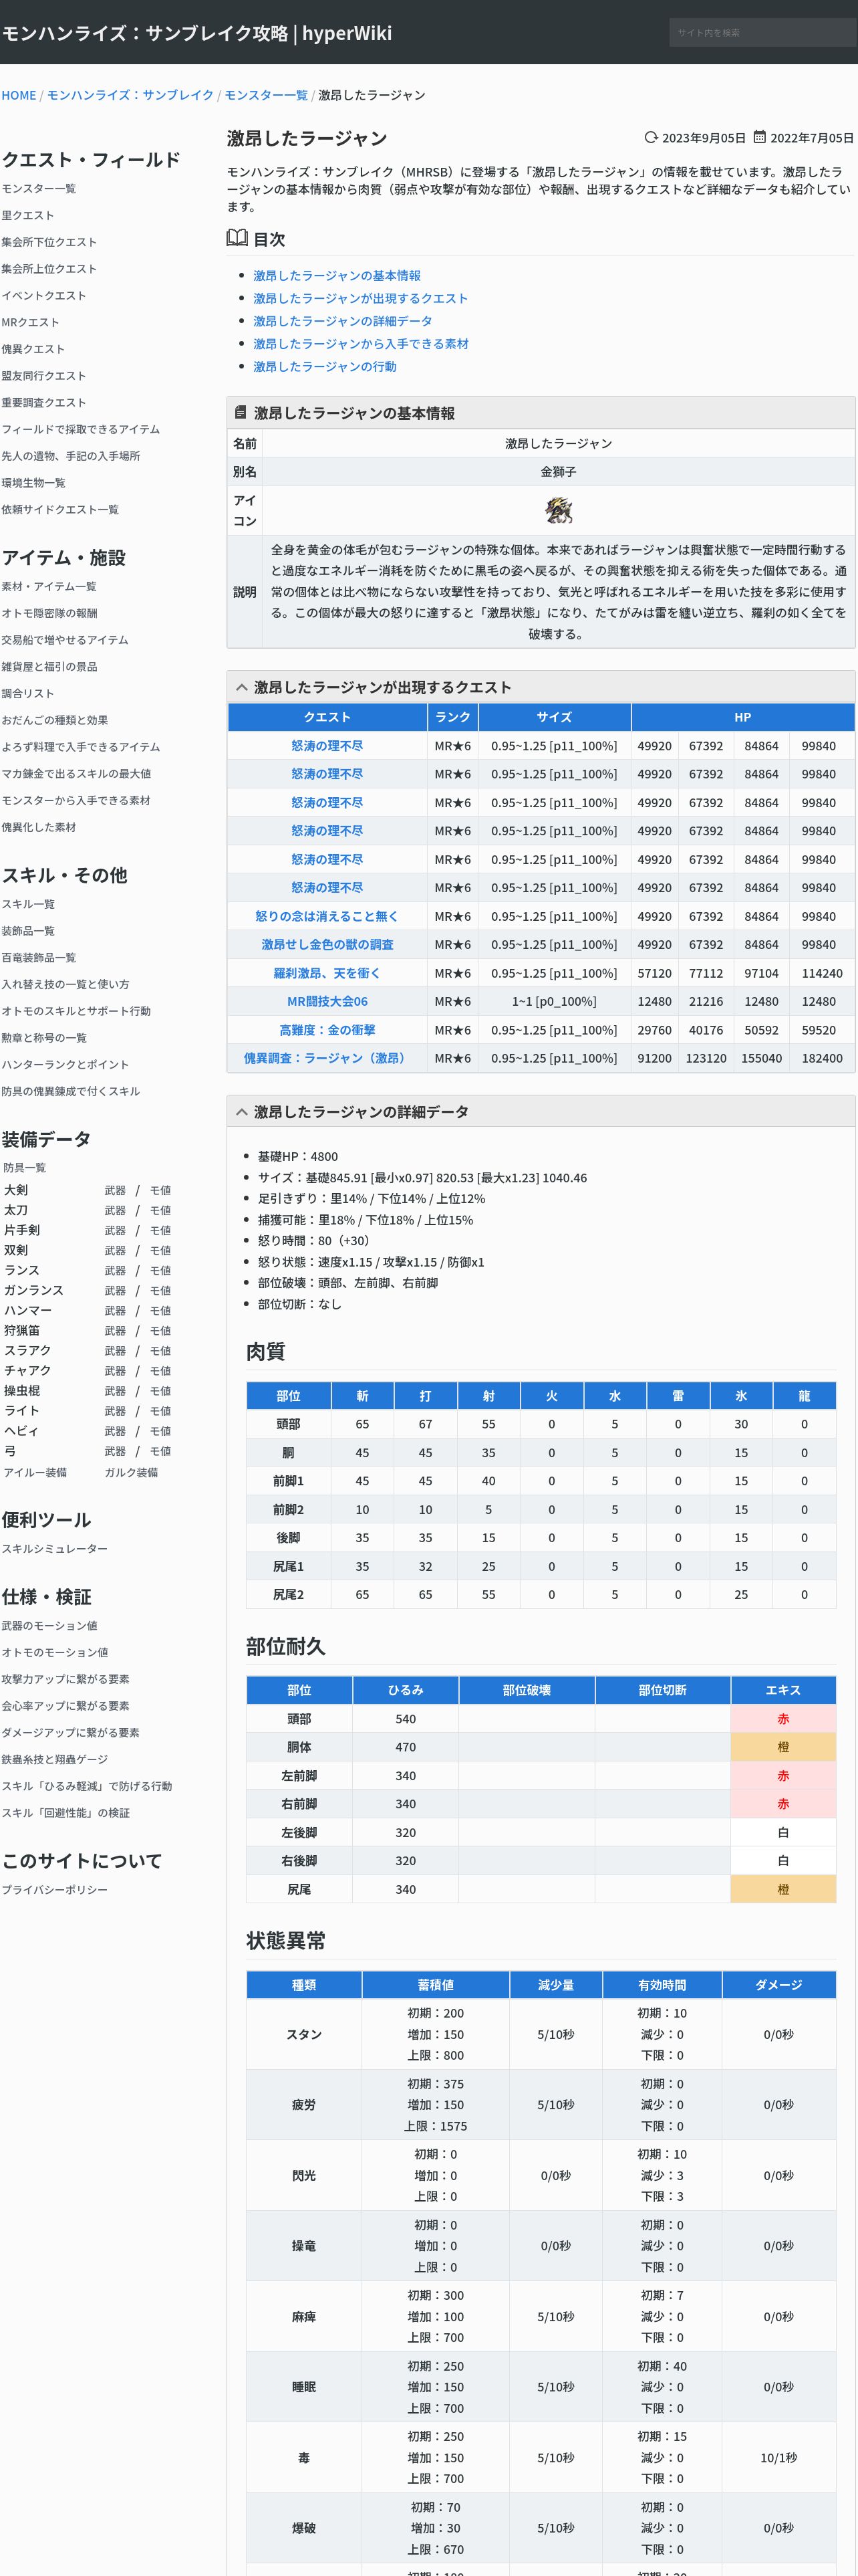
Task: Click the 金獅子 alias cell
Action: click(559, 471)
